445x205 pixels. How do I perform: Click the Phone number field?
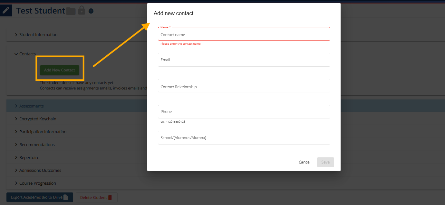pyautogui.click(x=244, y=112)
